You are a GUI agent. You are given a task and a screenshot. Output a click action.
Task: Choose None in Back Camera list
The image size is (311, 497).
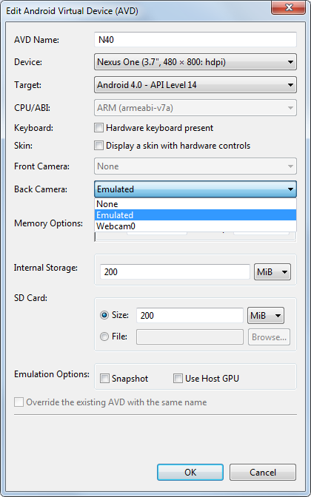pos(195,204)
